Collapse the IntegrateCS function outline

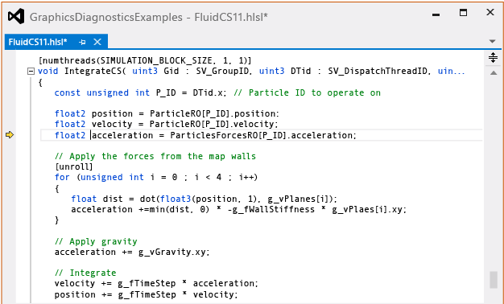click(31, 72)
